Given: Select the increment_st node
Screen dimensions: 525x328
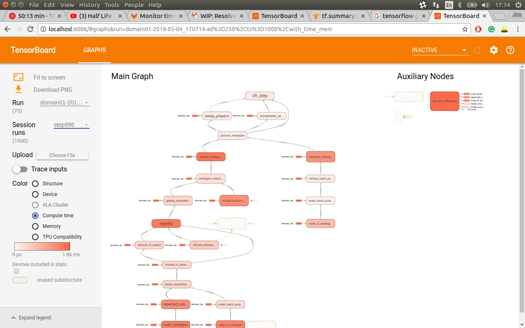Looking at the screenshot, I should pyautogui.click(x=272, y=116).
